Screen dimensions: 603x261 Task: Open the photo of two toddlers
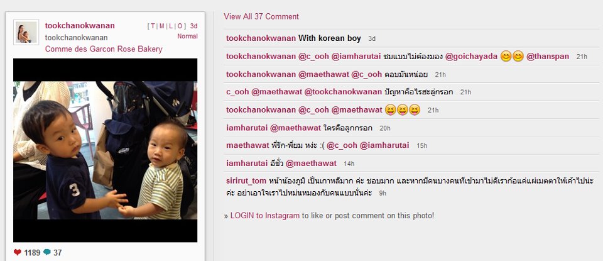[106, 150]
